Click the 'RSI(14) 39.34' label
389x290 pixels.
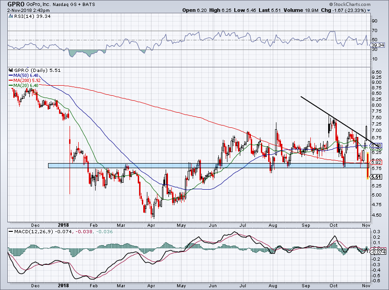pyautogui.click(x=32, y=16)
